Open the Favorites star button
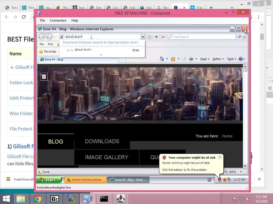 (47, 52)
